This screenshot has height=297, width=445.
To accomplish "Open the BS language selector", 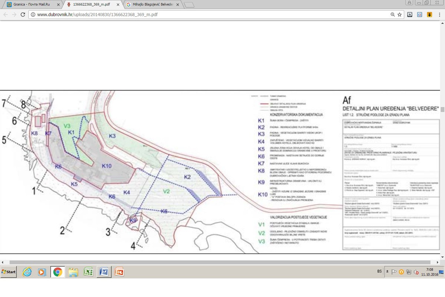I will pos(379,271).
